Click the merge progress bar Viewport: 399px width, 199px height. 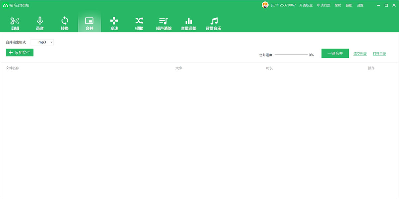pyautogui.click(x=291, y=55)
